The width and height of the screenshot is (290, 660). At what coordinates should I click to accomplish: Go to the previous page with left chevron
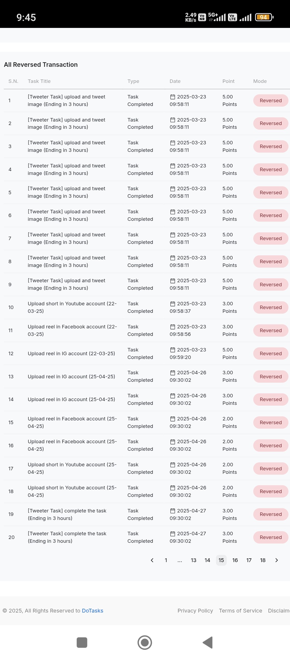point(152,560)
